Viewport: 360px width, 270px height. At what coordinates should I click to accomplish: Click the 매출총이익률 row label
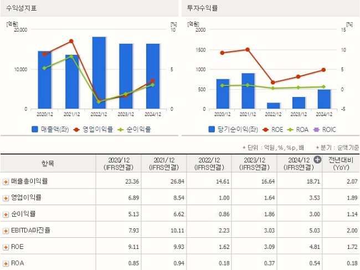click(x=29, y=181)
